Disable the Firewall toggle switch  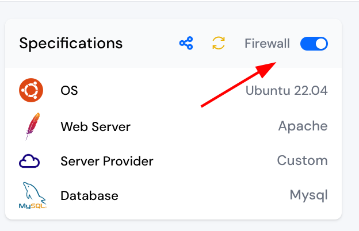(x=314, y=44)
